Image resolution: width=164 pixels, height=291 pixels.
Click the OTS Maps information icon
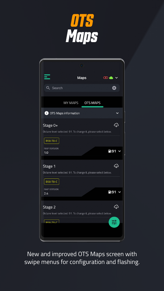click(47, 113)
